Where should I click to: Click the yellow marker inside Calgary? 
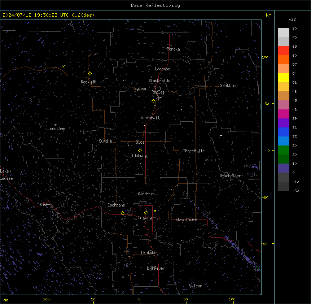point(146,213)
